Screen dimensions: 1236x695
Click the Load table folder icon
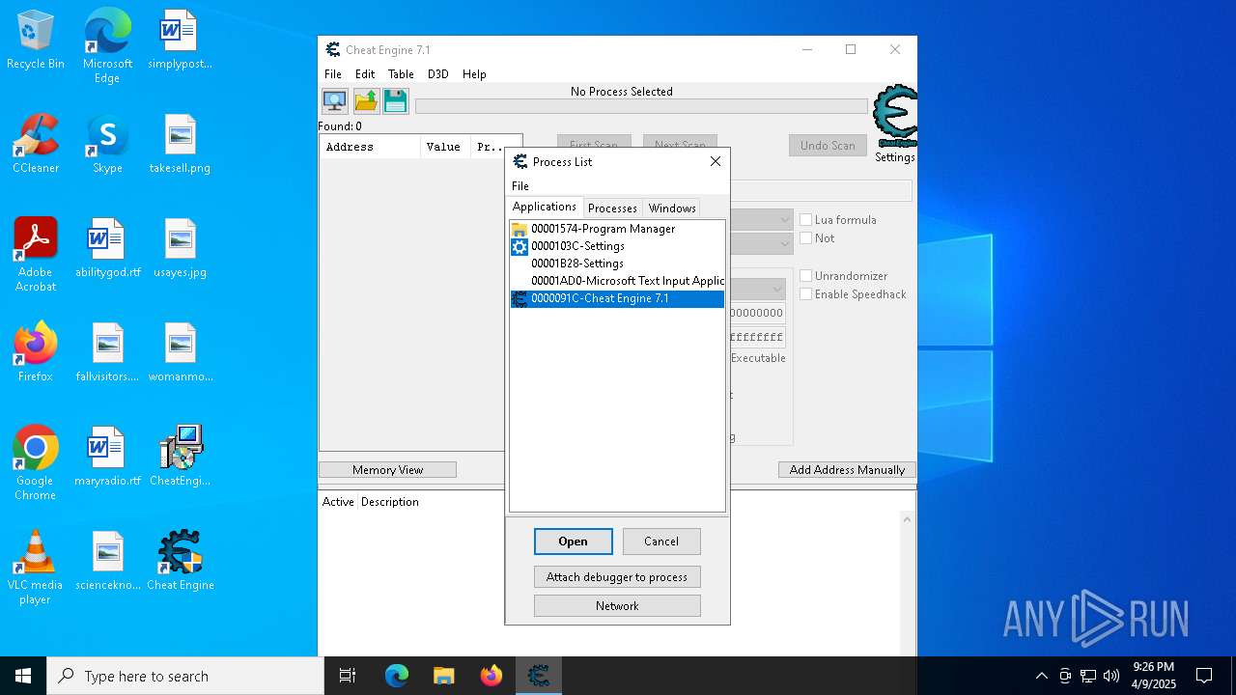point(366,101)
